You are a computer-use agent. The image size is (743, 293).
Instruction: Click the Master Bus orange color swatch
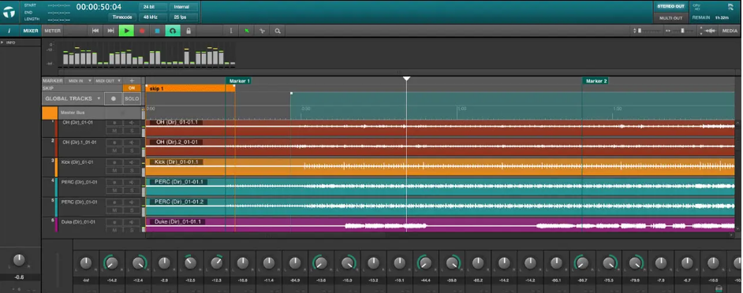click(x=50, y=113)
